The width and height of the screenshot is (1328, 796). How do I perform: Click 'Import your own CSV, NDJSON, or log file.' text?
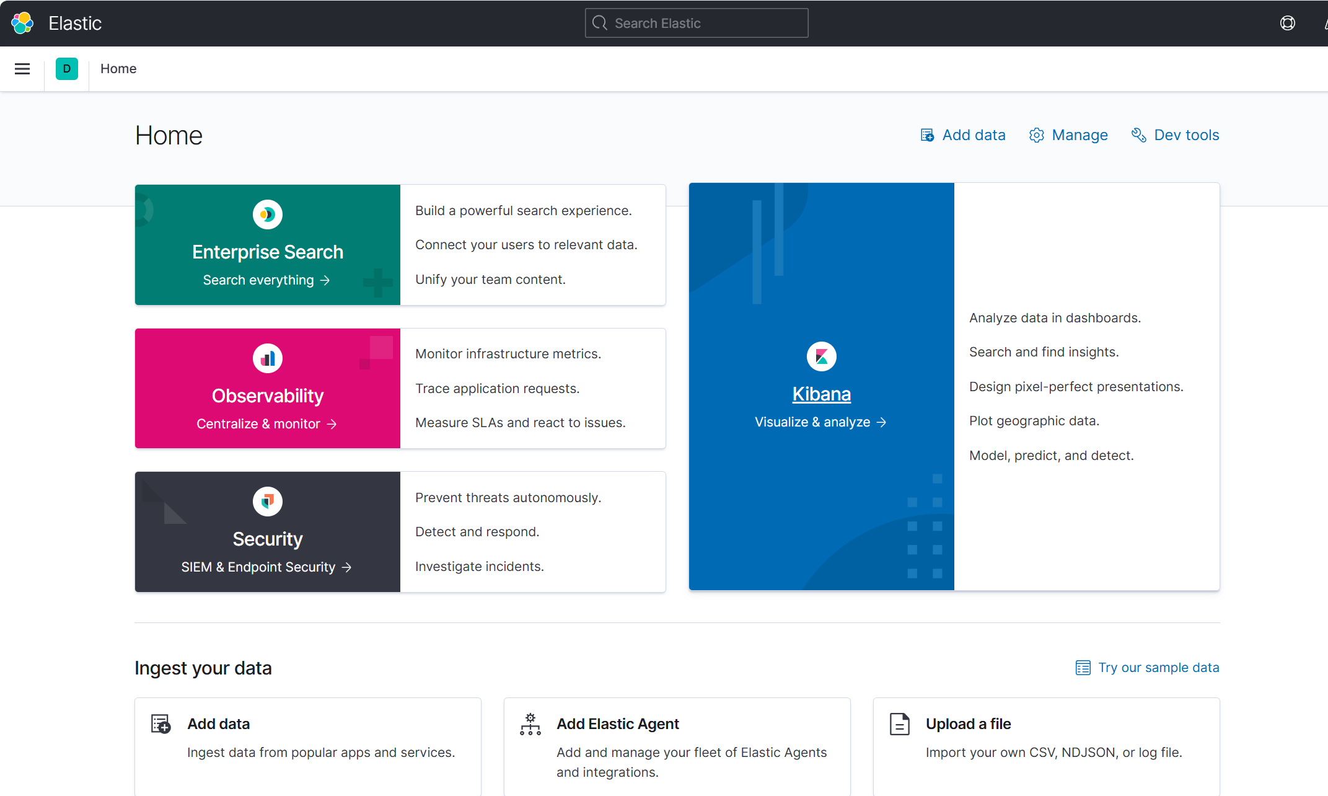pyautogui.click(x=1054, y=753)
